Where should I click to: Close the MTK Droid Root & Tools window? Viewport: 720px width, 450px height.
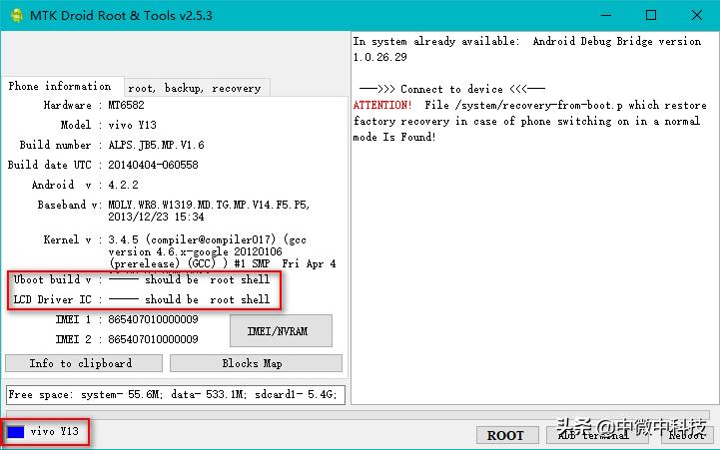pyautogui.click(x=697, y=15)
